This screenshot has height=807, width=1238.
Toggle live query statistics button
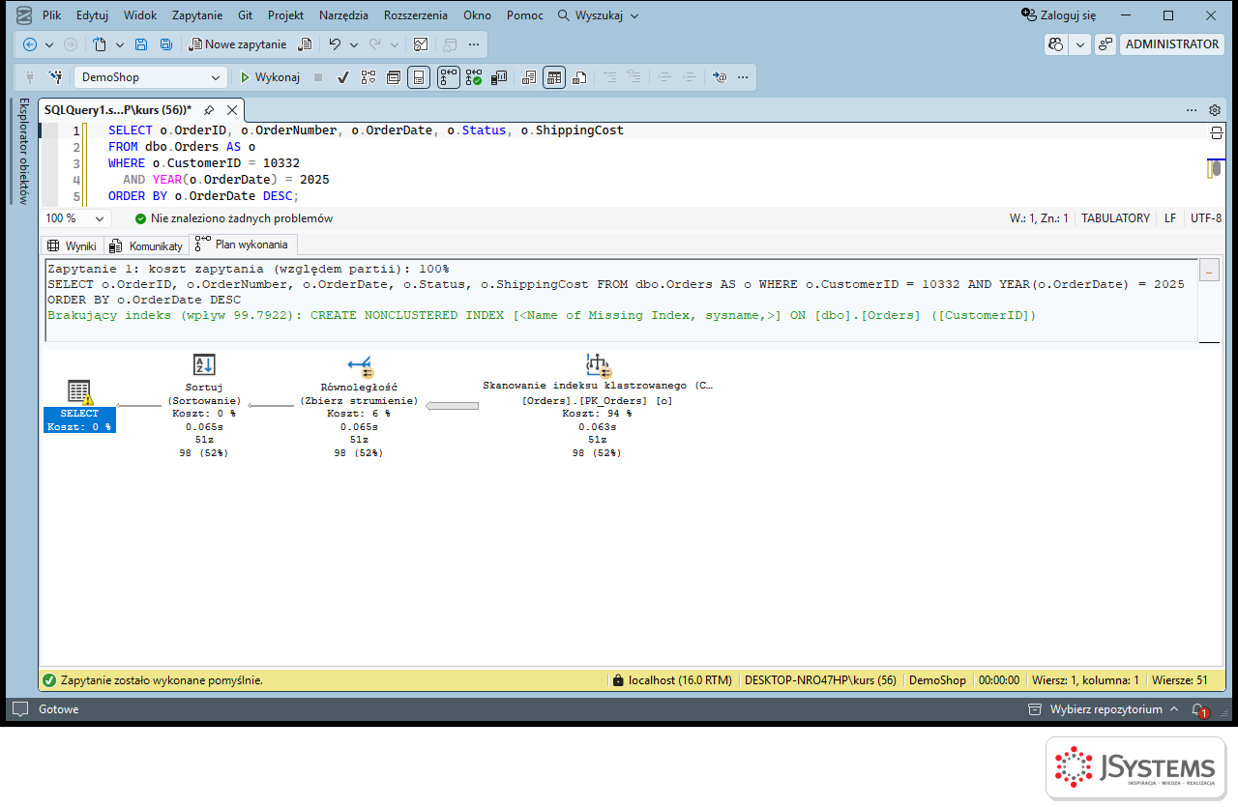(x=474, y=77)
